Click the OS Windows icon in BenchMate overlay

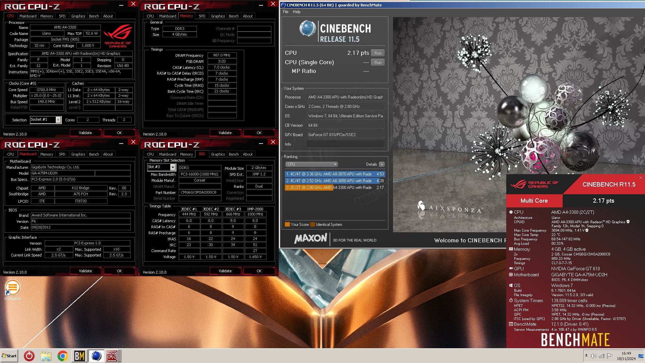pyautogui.click(x=511, y=285)
